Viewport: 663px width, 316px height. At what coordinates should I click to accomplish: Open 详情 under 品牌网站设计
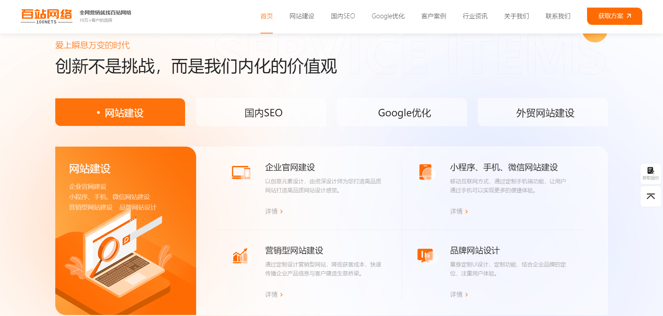[459, 295]
